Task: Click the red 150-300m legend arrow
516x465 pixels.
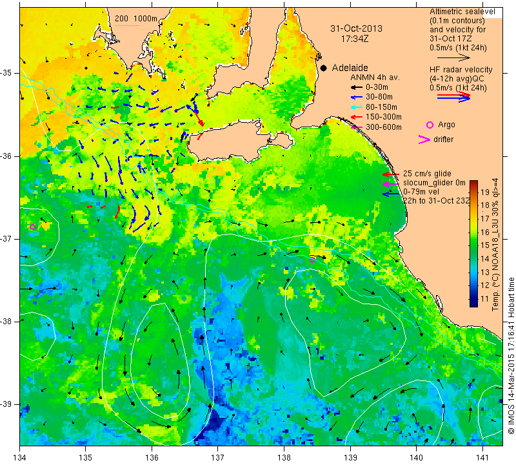Action: pyautogui.click(x=357, y=117)
